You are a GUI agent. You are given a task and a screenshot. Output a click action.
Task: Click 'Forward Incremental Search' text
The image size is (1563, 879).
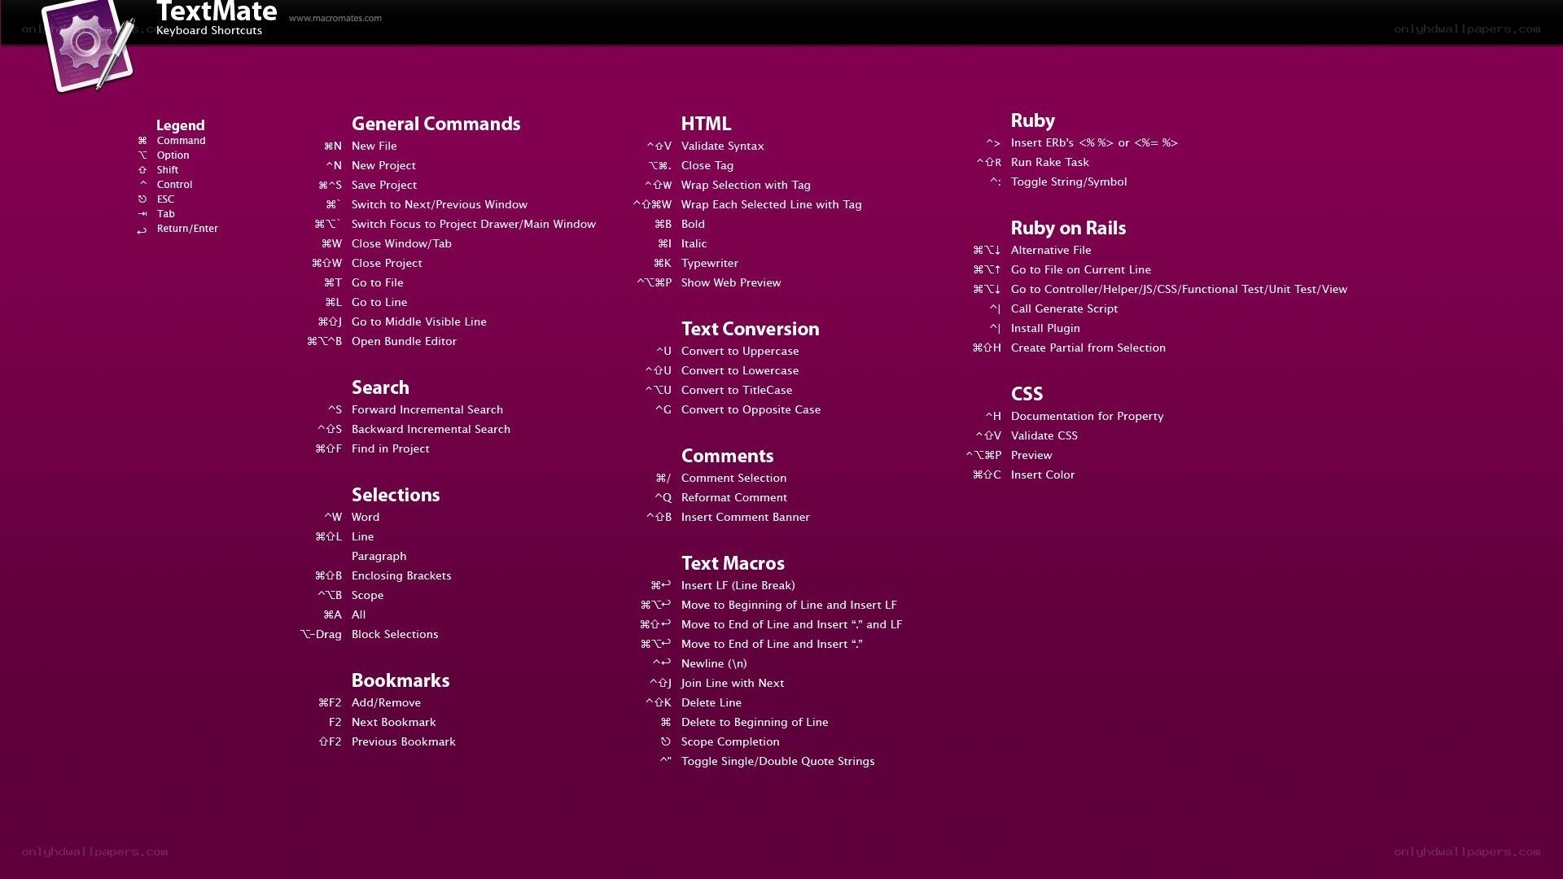tap(427, 410)
